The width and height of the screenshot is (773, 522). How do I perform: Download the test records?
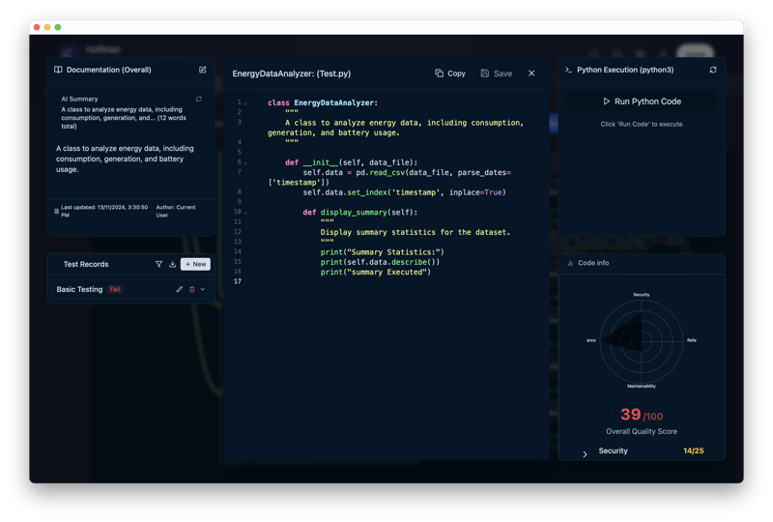pos(172,264)
